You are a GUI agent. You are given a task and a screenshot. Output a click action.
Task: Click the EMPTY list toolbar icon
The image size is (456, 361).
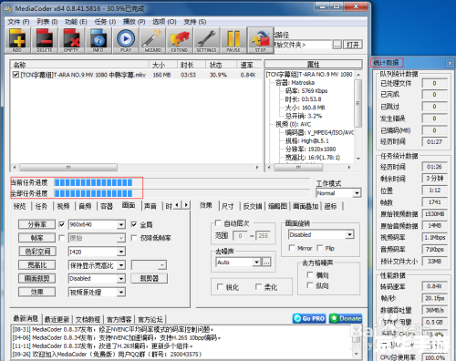coord(71,40)
